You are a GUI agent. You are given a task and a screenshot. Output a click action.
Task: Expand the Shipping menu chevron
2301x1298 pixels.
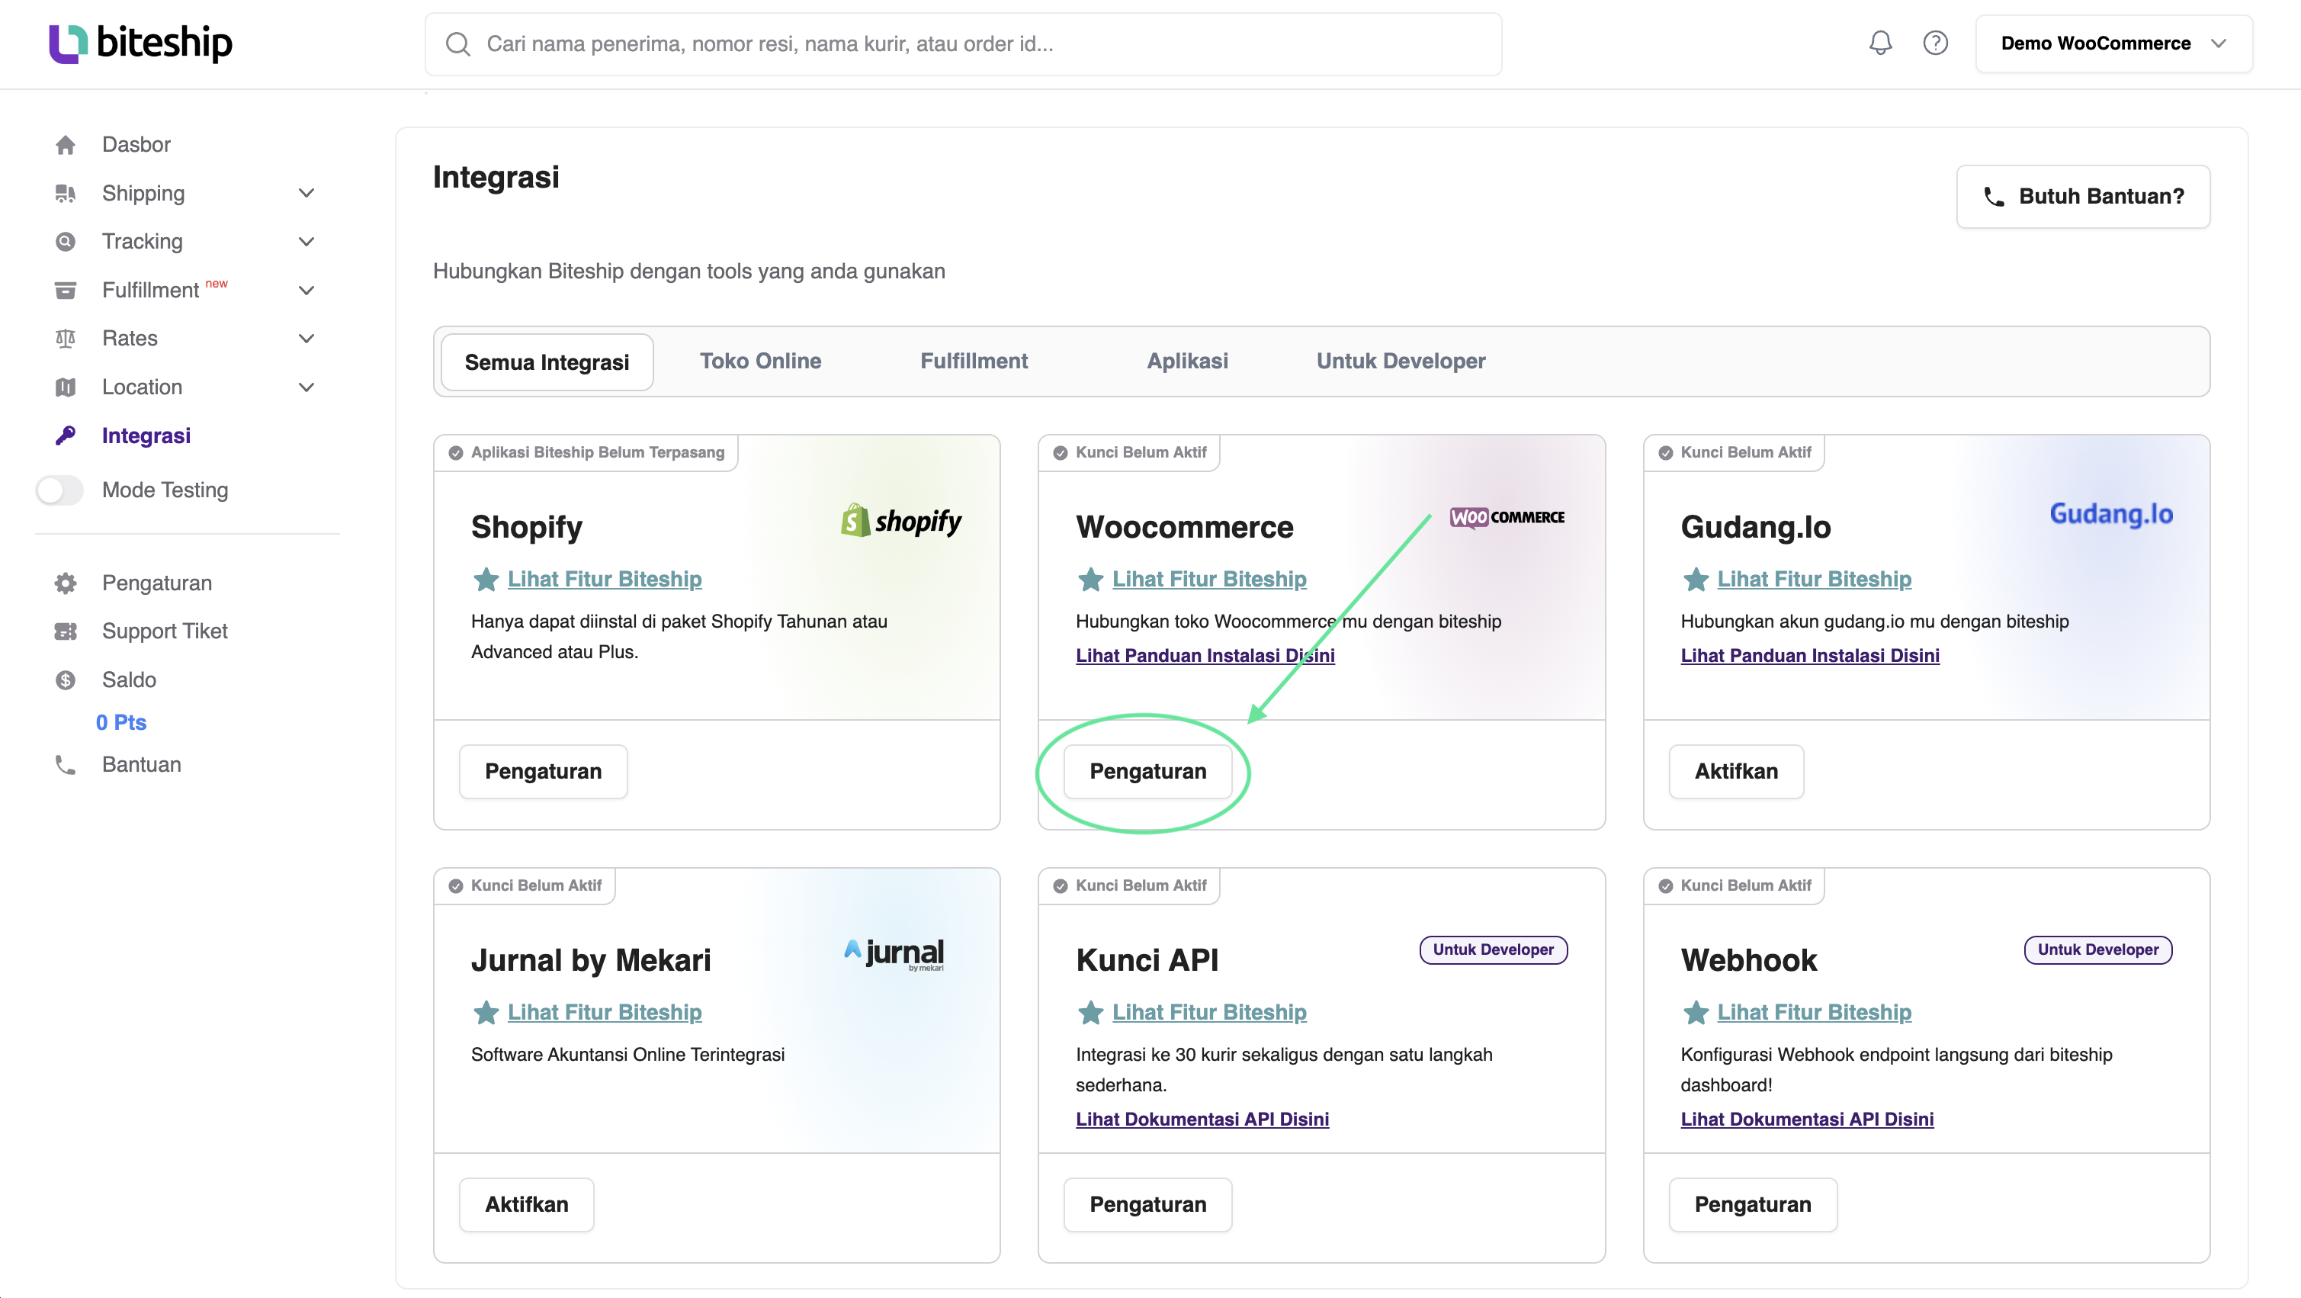[x=306, y=193]
